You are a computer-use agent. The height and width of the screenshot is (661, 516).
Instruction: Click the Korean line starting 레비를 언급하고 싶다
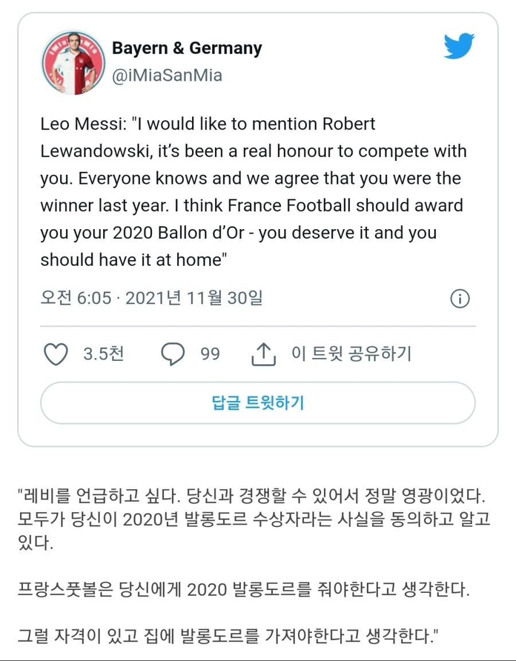coord(252,496)
